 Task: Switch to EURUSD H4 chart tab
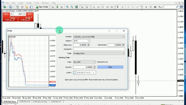coord(25,102)
